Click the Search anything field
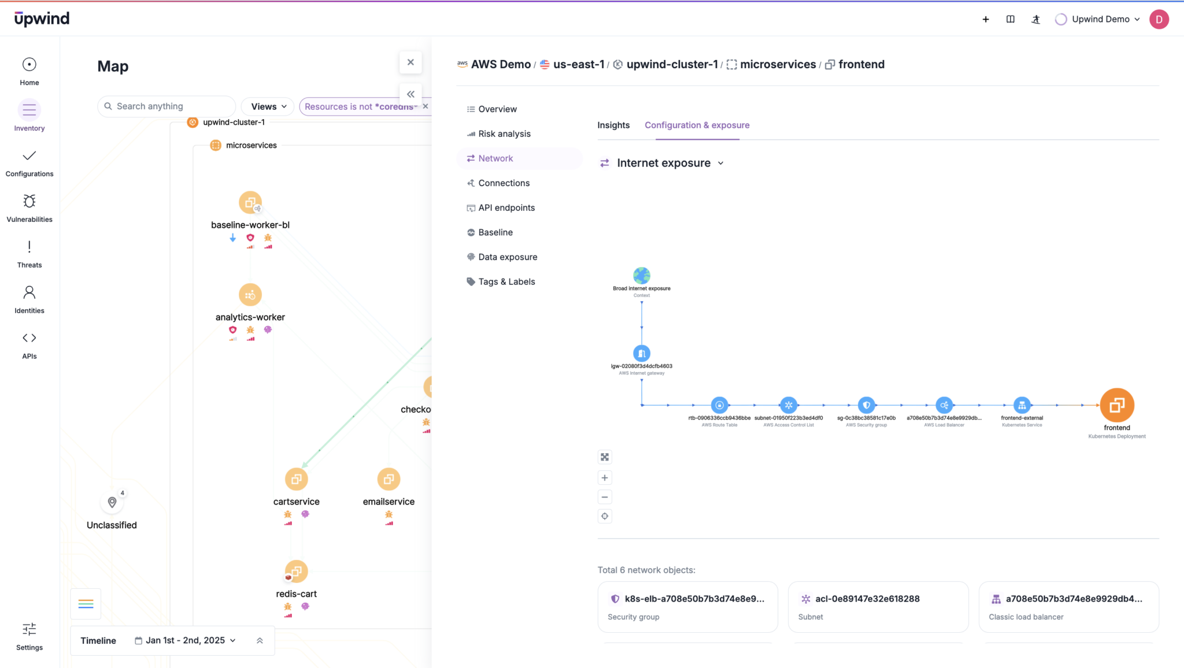 [x=166, y=106]
